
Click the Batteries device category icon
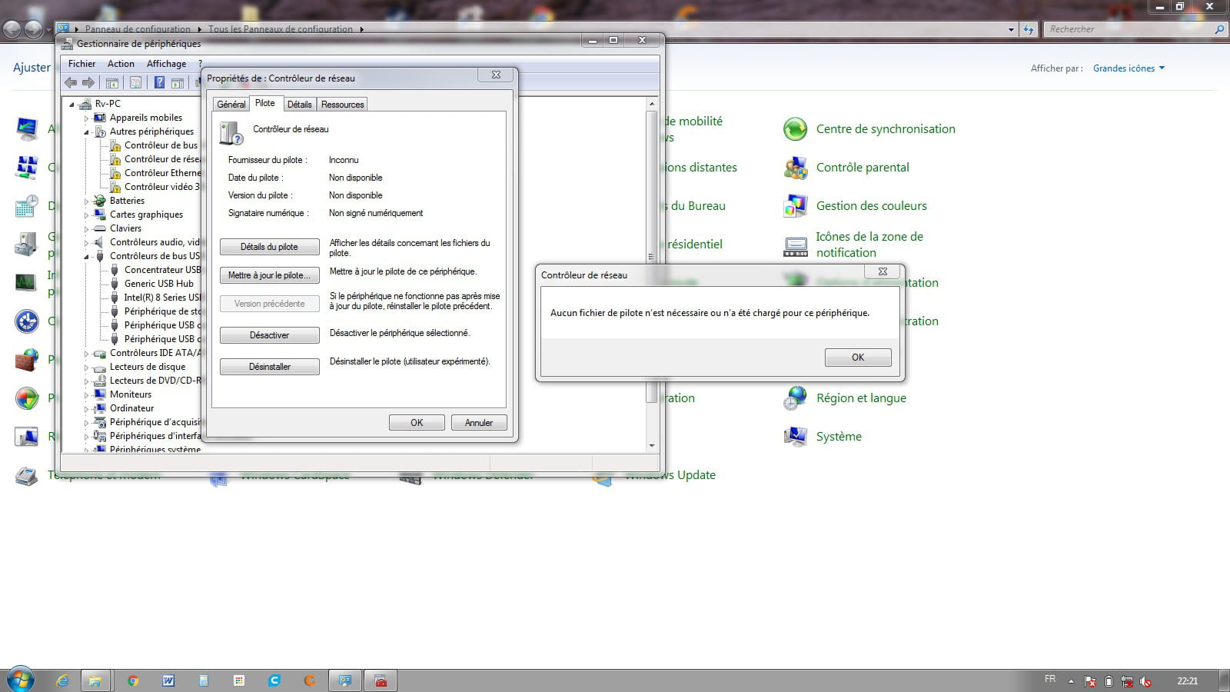click(x=99, y=201)
